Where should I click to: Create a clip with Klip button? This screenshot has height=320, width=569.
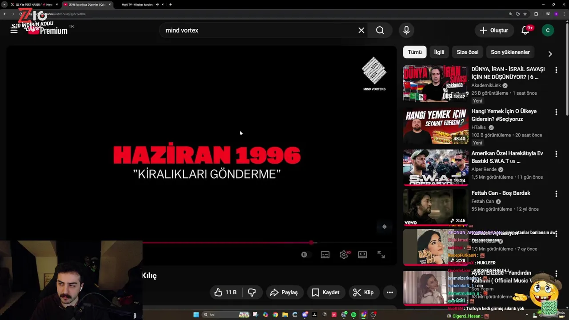(363, 292)
